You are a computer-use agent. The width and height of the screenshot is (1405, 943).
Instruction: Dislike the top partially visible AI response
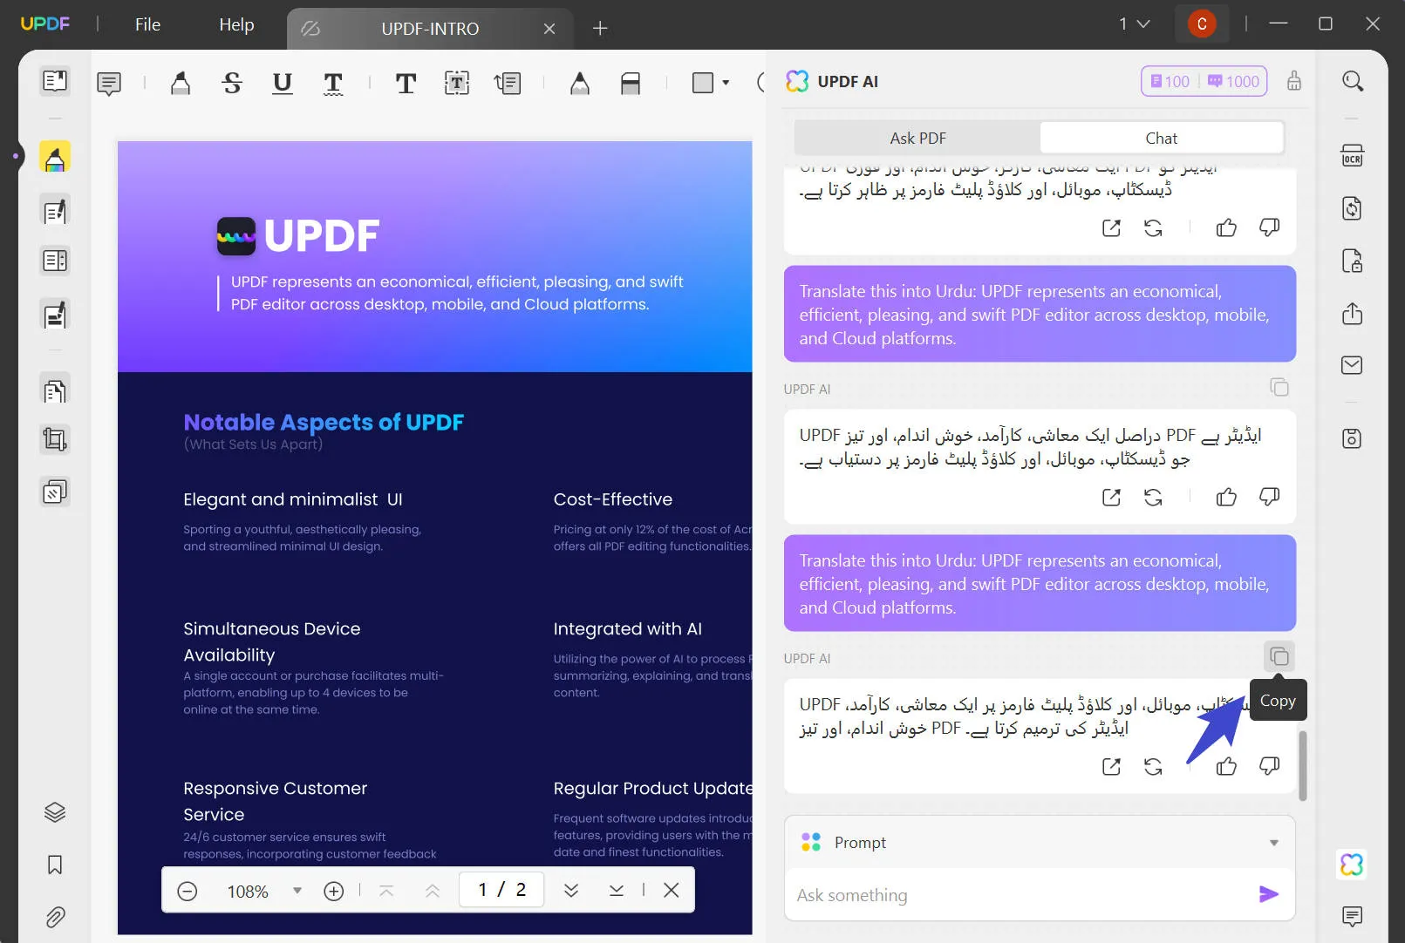point(1270,227)
